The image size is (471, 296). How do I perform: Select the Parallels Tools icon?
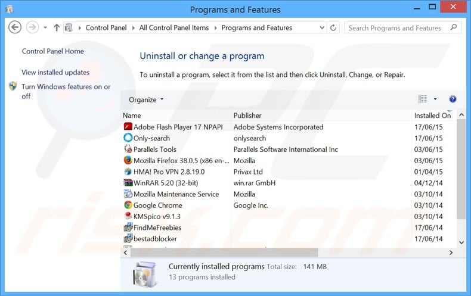128,149
